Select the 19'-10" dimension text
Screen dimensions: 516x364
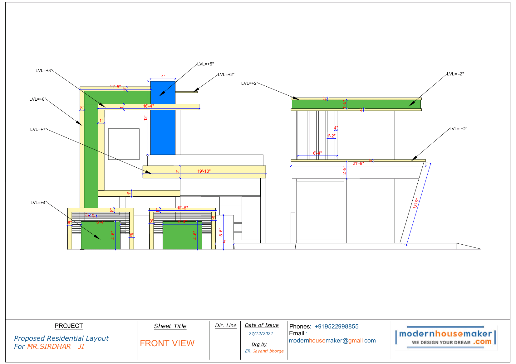click(x=204, y=171)
